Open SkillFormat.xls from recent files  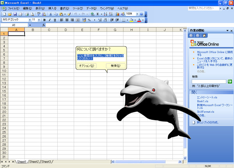coord(206,112)
